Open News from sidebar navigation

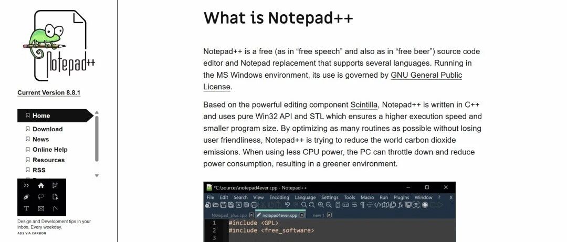click(40, 139)
